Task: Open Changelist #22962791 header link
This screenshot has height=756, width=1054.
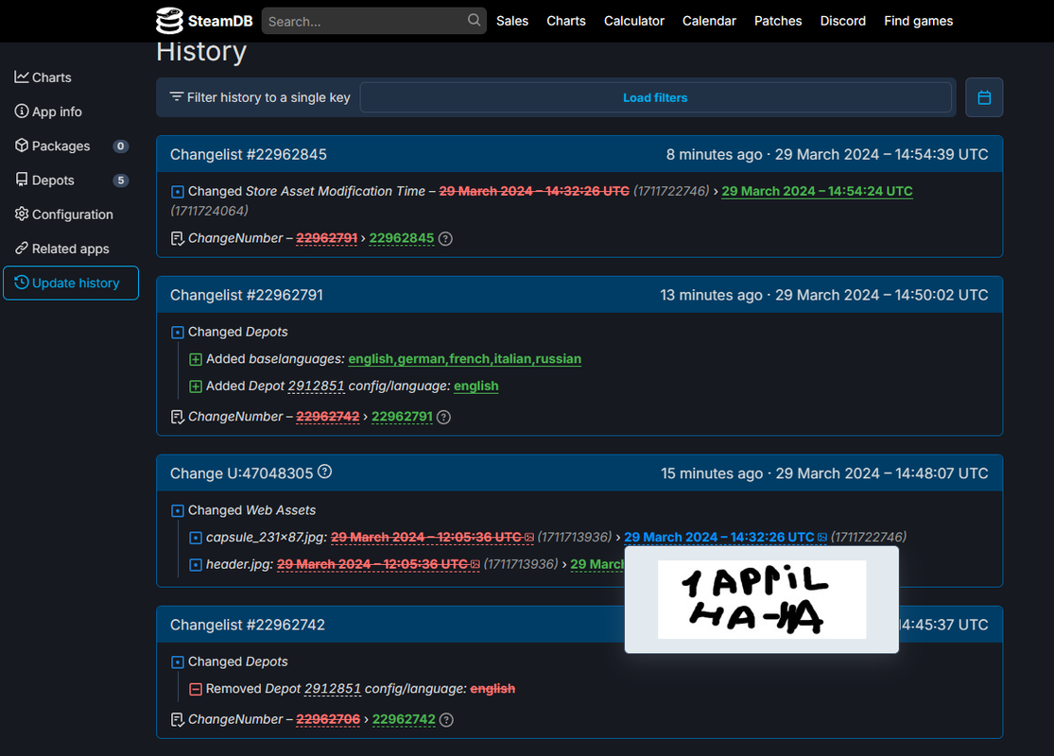Action: tap(246, 295)
